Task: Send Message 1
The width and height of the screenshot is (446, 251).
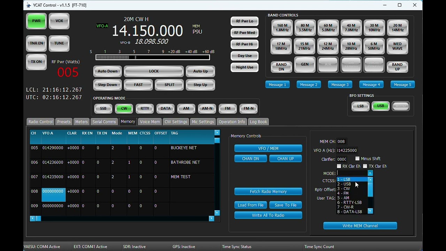Action: pyautogui.click(x=277, y=85)
